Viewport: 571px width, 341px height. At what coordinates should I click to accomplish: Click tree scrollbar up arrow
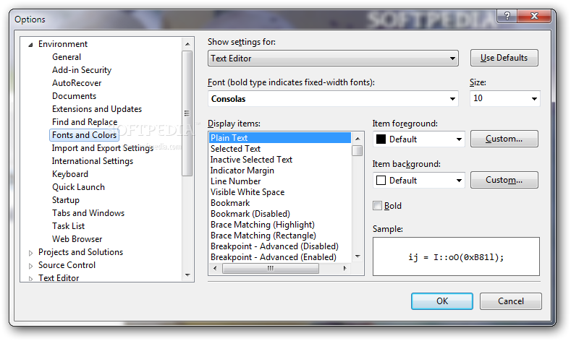[187, 44]
